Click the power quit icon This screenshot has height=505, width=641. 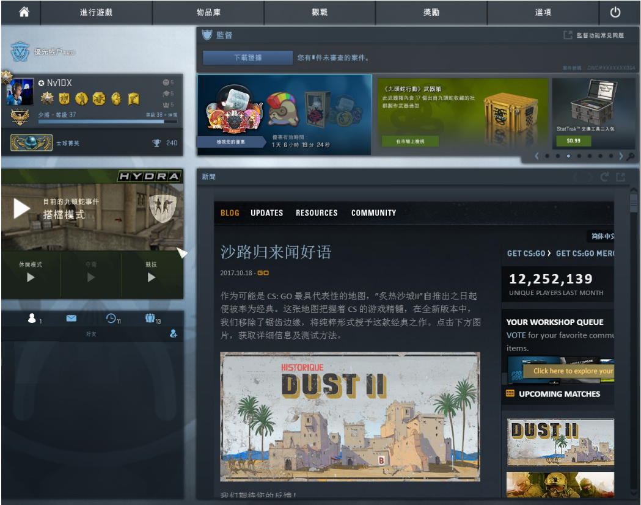coord(615,12)
